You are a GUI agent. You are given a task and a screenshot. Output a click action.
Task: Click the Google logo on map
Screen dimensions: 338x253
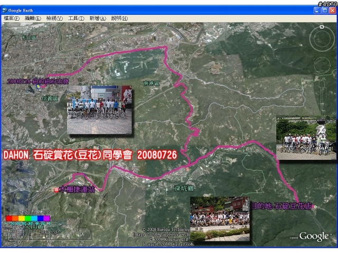[314, 236]
